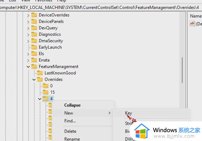Screen dimensions: 202x141
Task: Click the ab string value icon
Action: (192, 24)
